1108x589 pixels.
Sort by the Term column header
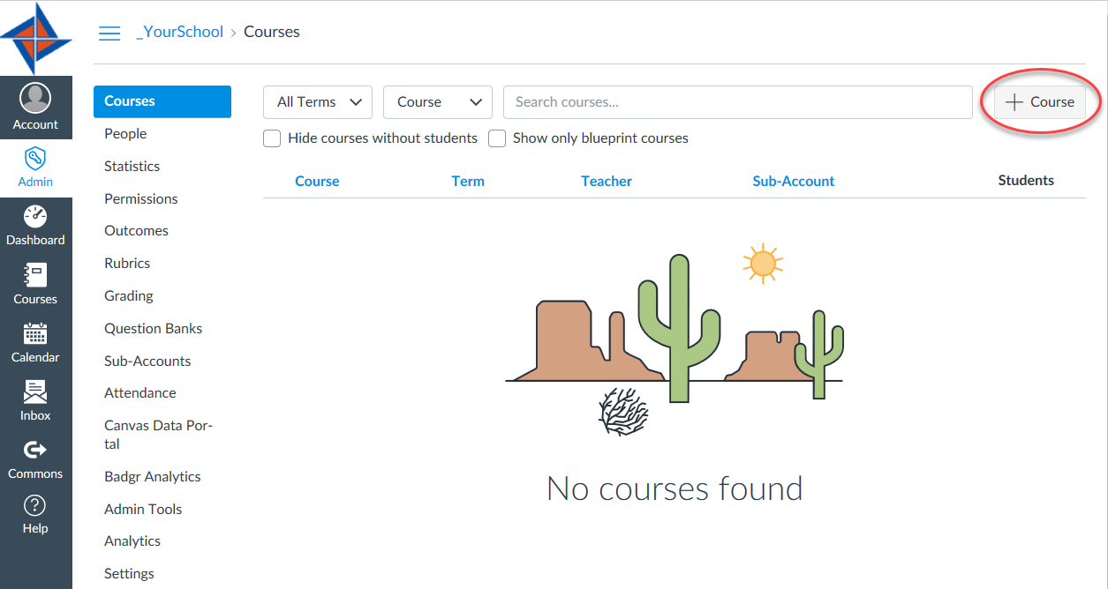point(468,182)
